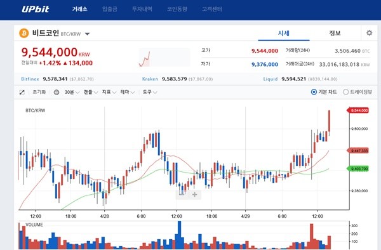Click the fullscreen expand chart icon
The height and width of the screenshot is (250, 381).
point(22,92)
